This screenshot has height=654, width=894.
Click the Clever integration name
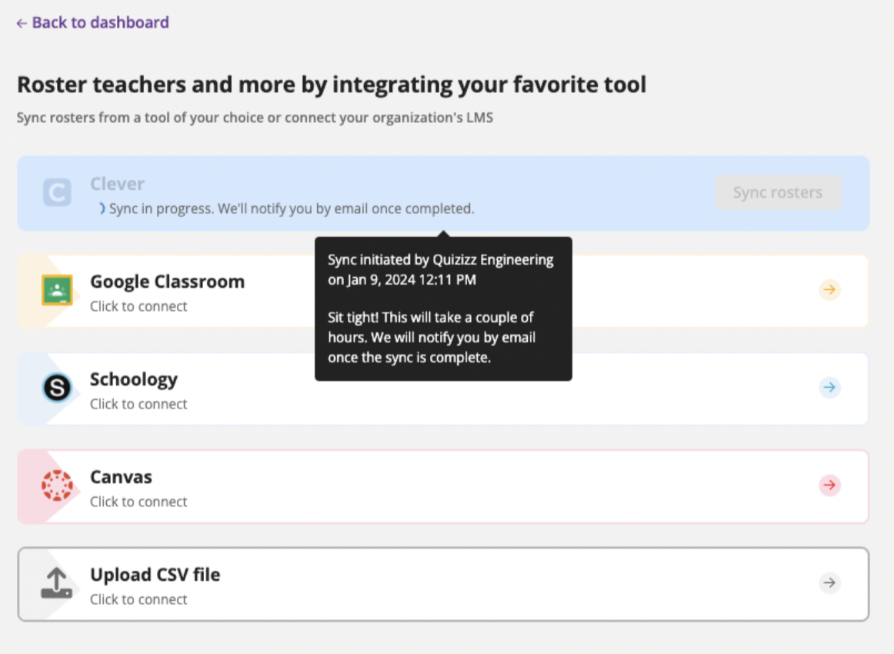coord(117,184)
